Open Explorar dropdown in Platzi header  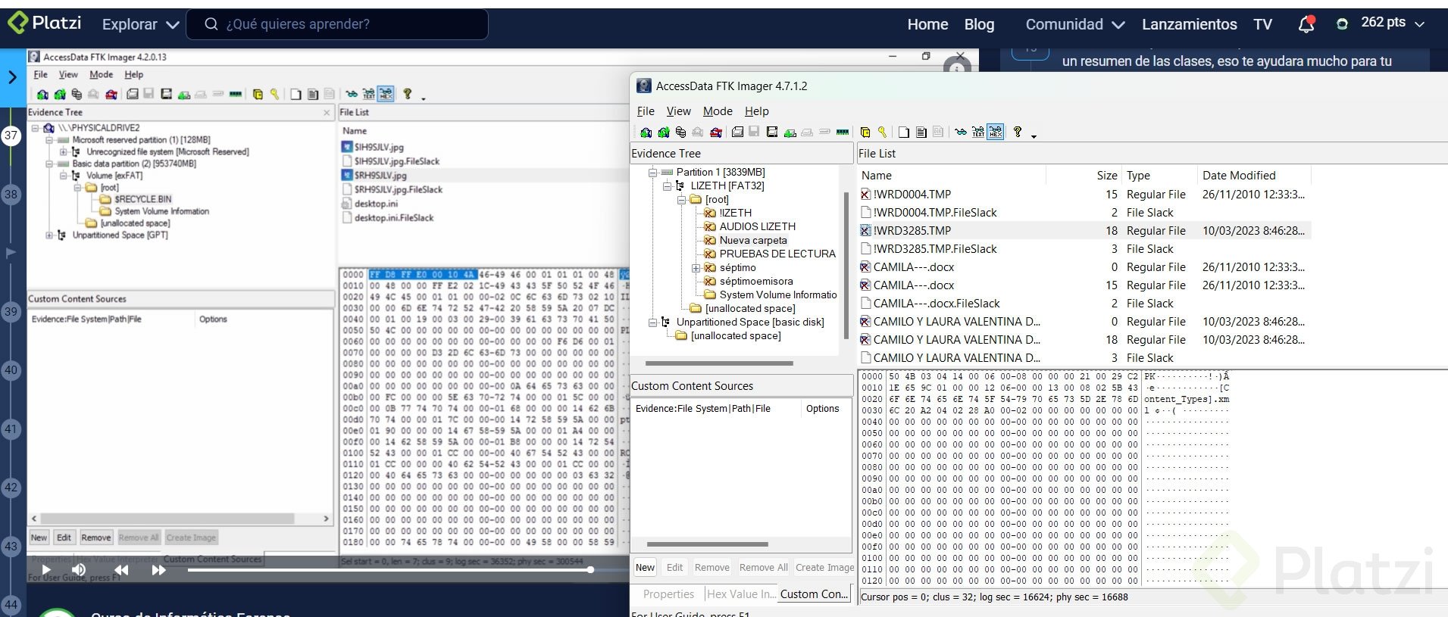[x=141, y=24]
